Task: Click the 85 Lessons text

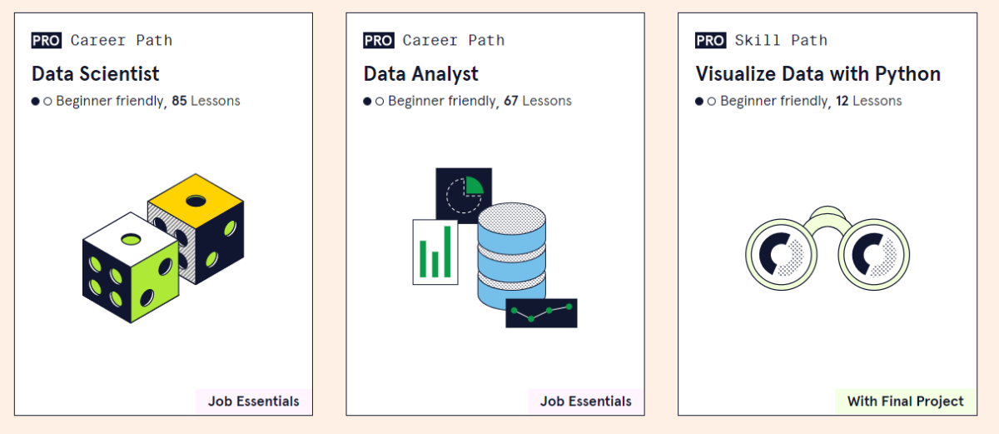Action: coord(206,101)
